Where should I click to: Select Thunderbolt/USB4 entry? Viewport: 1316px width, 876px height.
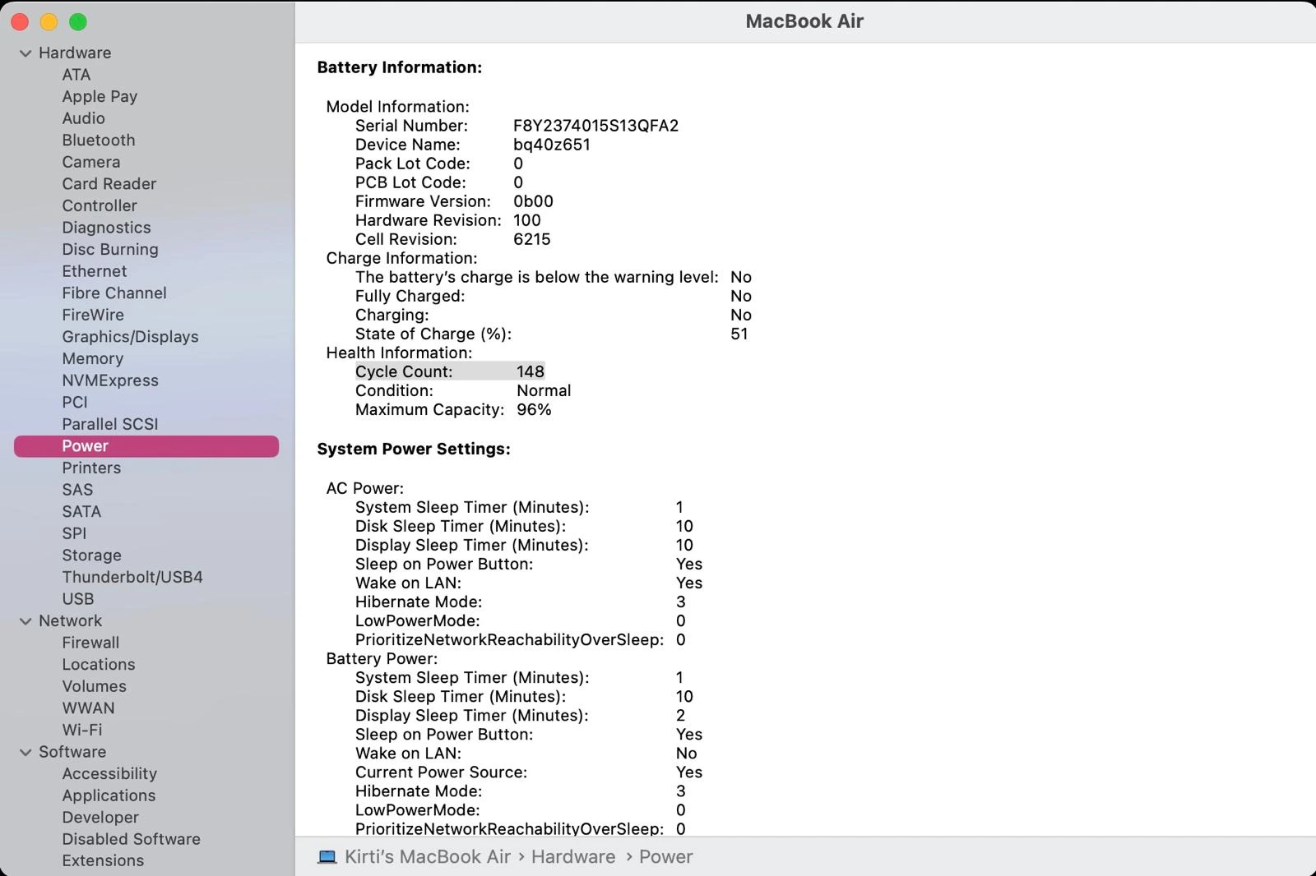coord(132,577)
